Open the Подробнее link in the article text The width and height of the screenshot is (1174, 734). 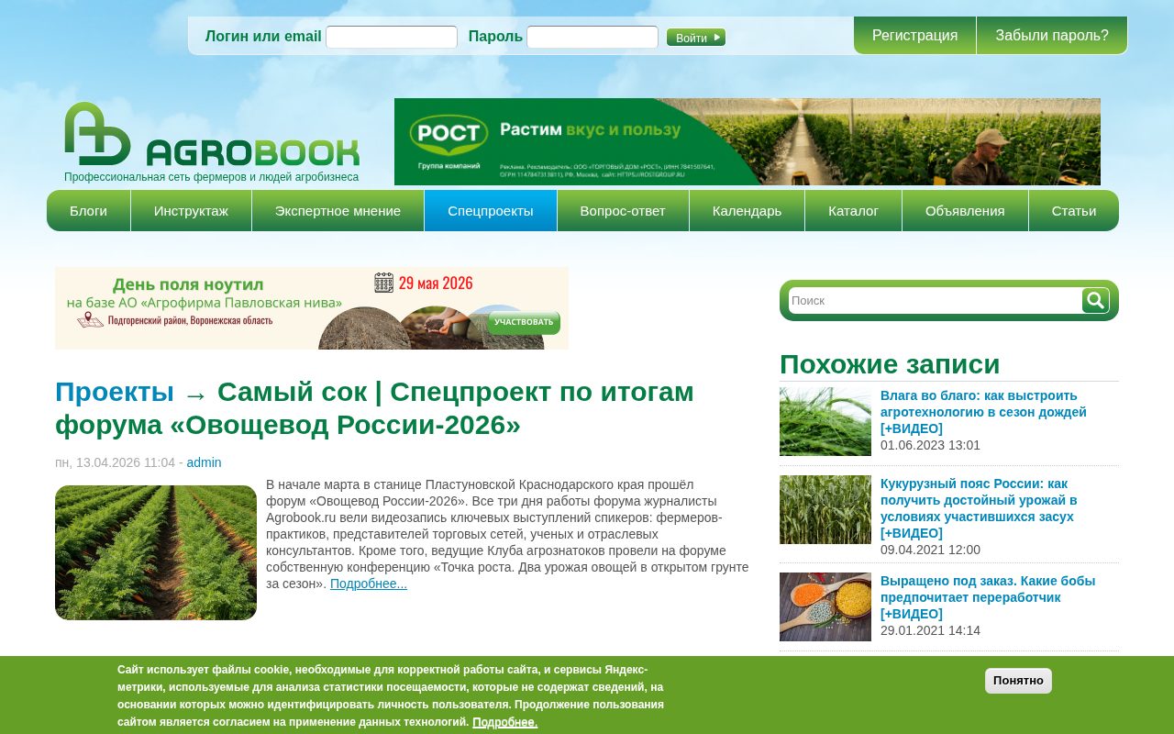pos(368,584)
